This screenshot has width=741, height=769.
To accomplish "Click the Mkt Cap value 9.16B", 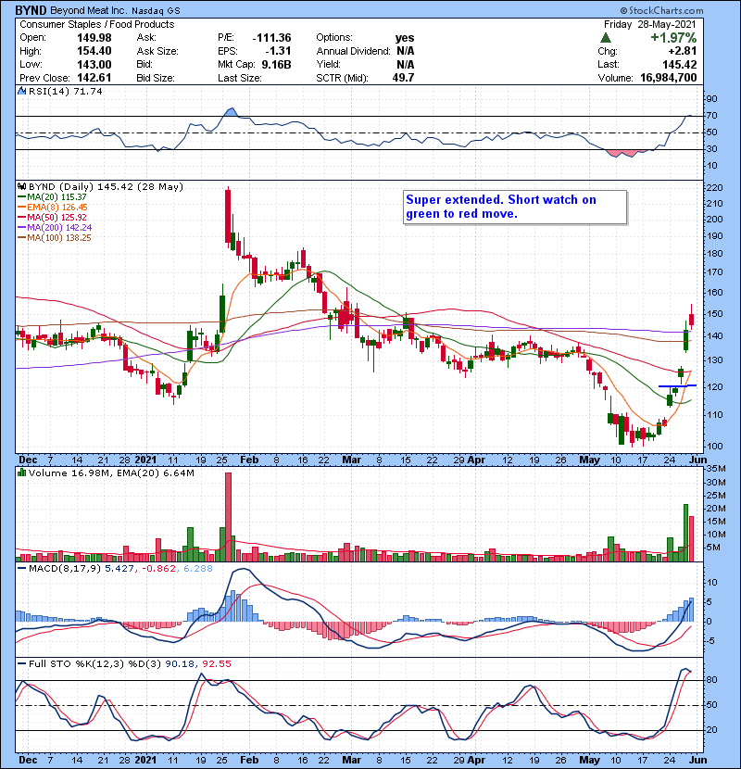I will [276, 64].
